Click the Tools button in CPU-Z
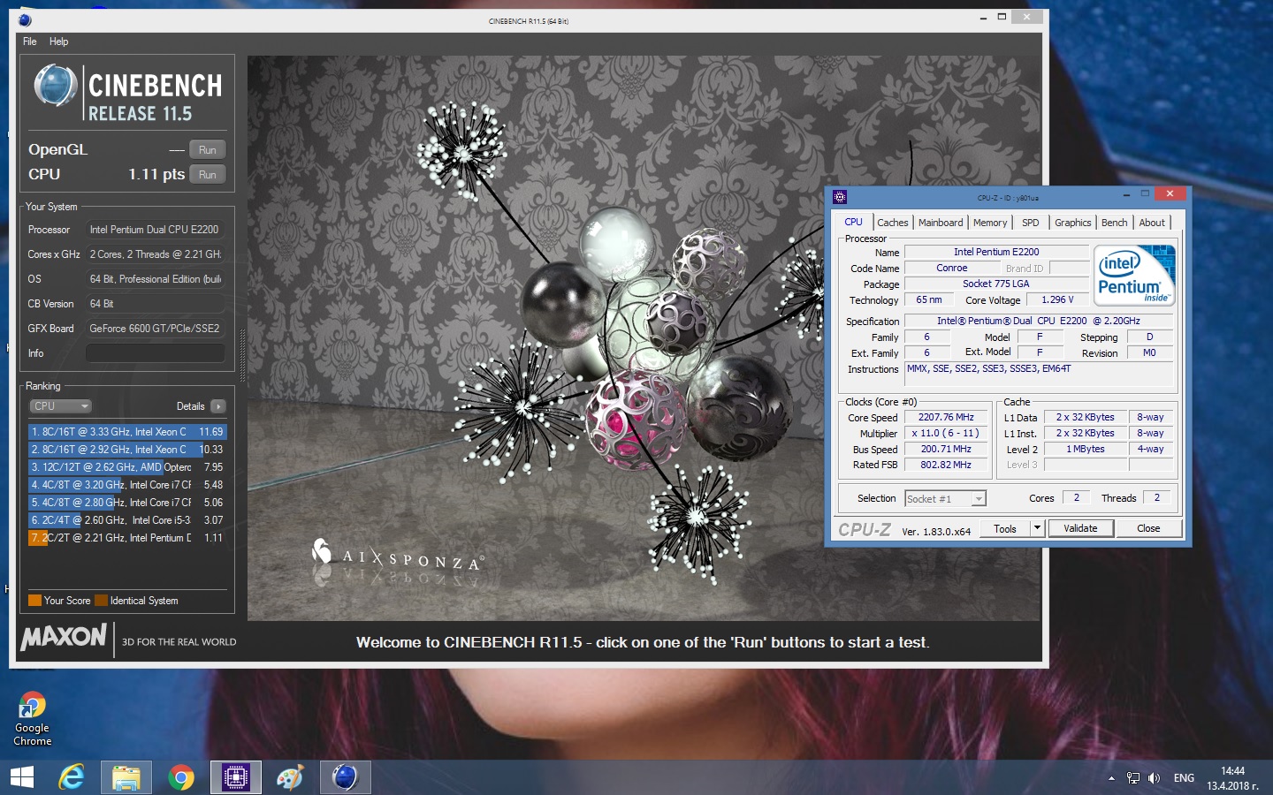The width and height of the screenshot is (1273, 795). coord(1005,528)
